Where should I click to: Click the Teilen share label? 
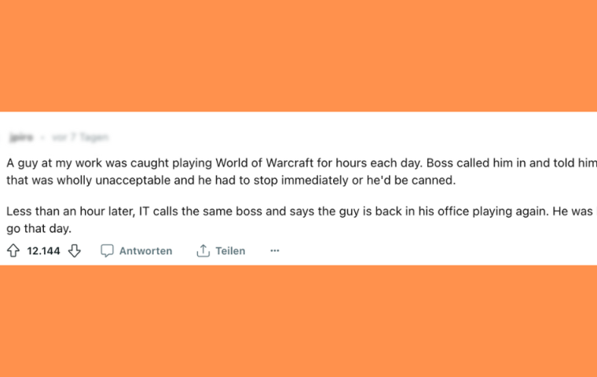pyautogui.click(x=230, y=251)
